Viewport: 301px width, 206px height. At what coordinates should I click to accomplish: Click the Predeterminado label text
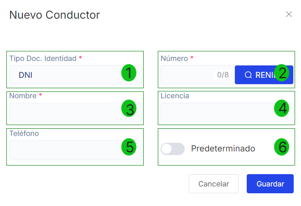pyautogui.click(x=223, y=149)
